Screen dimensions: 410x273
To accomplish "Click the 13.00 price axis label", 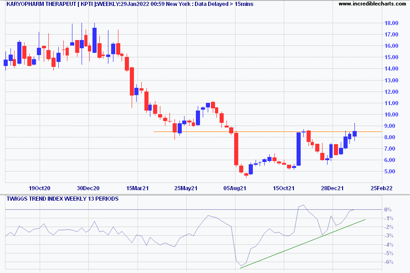I will (391, 81).
